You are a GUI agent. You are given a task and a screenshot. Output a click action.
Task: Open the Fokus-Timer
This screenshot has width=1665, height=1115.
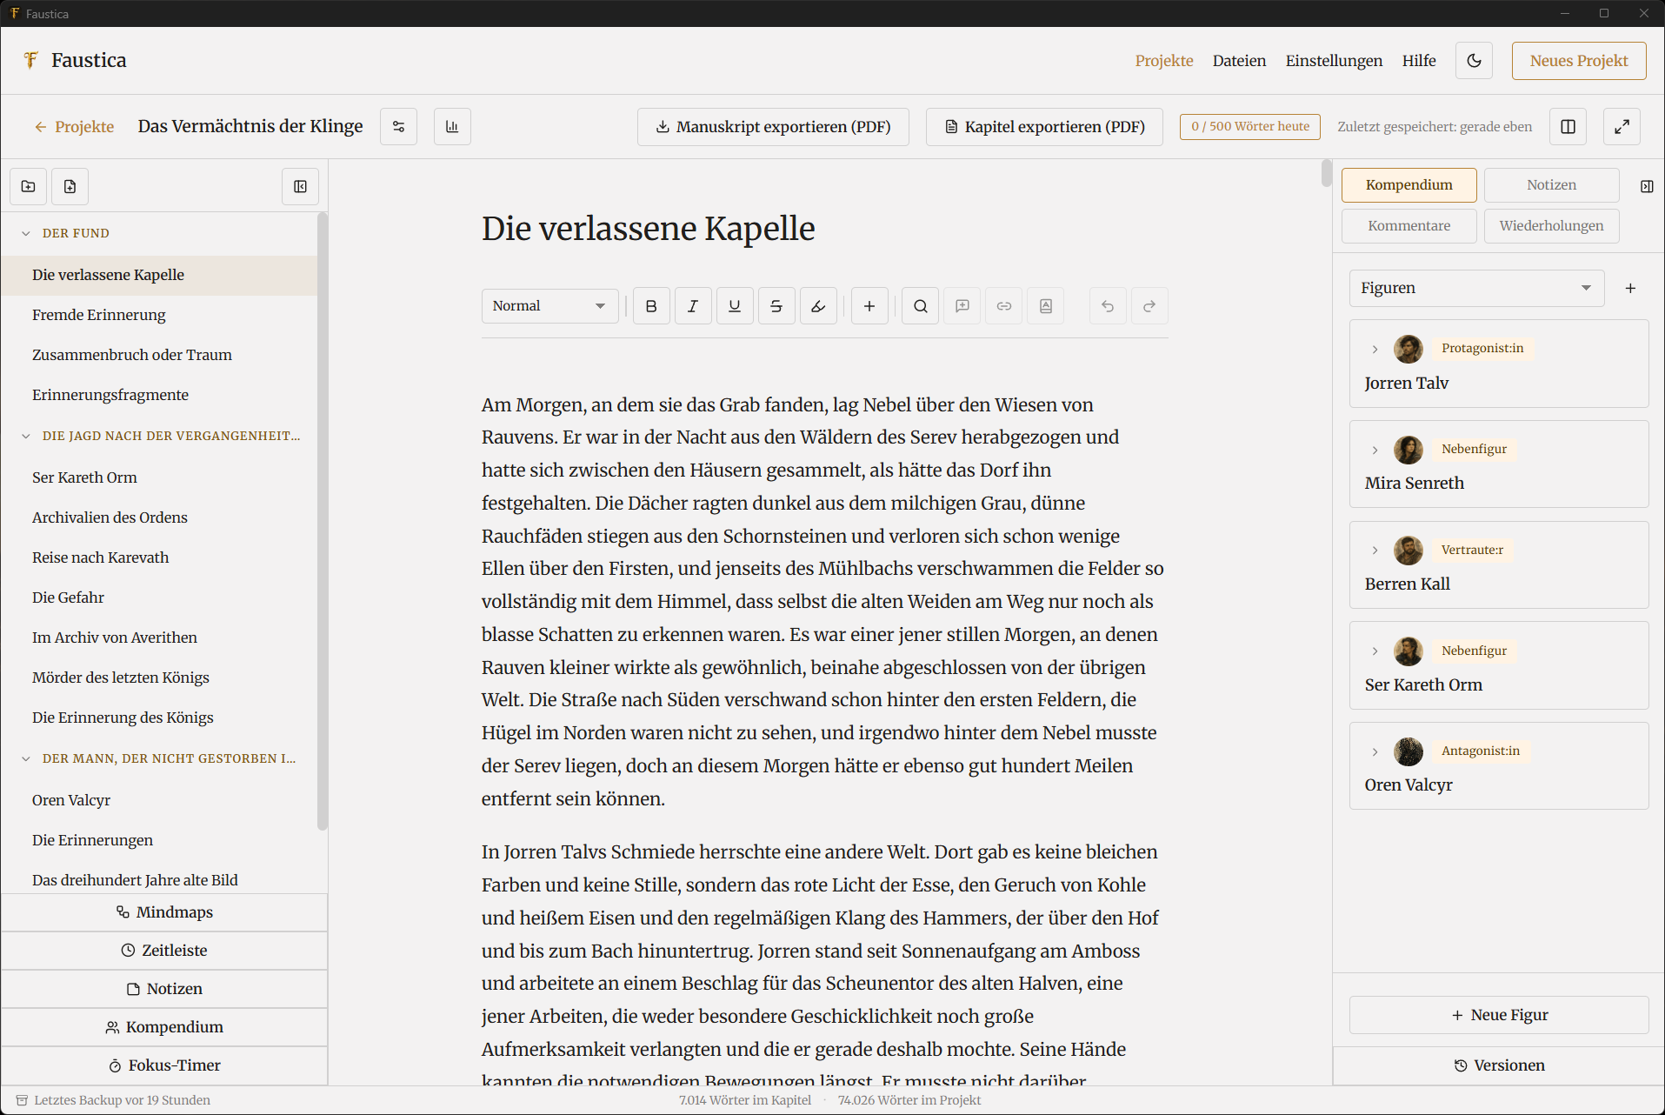(164, 1065)
